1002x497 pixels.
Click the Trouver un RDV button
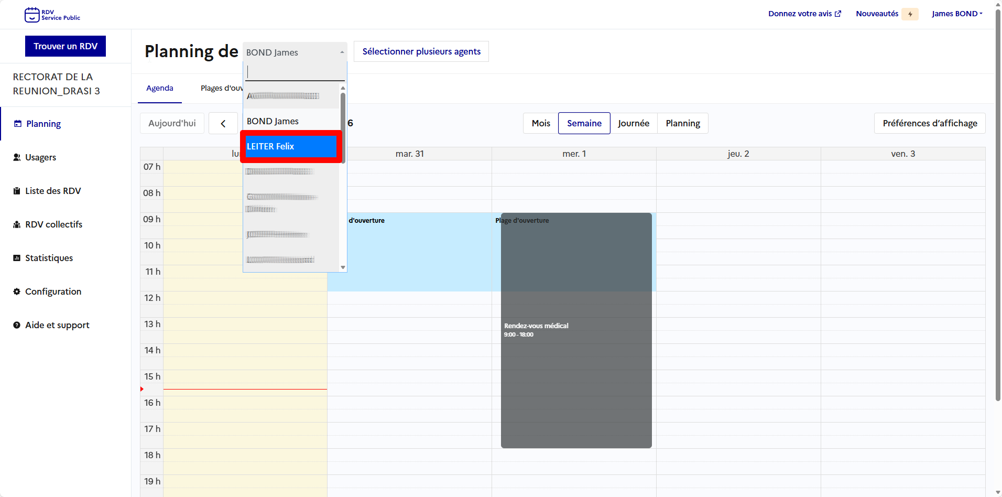(66, 46)
